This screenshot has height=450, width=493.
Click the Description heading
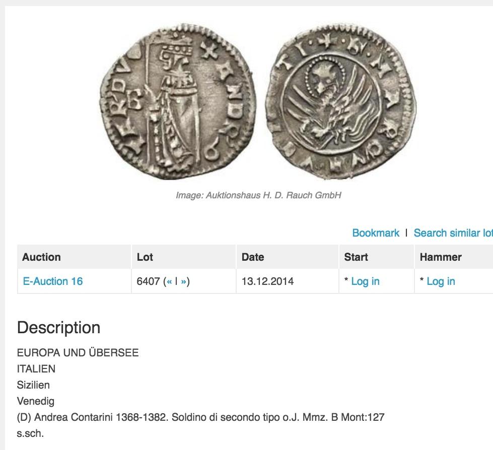click(x=58, y=328)
